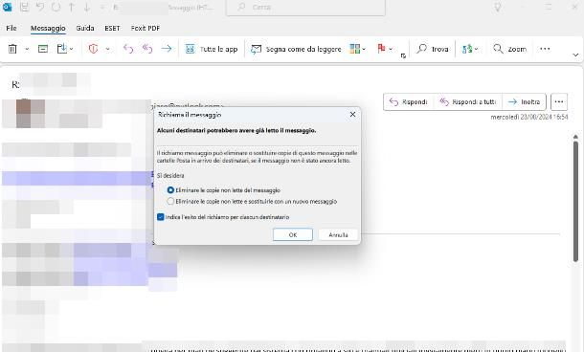Open the Translate dropdown arrow
584x352 pixels.
(477, 49)
